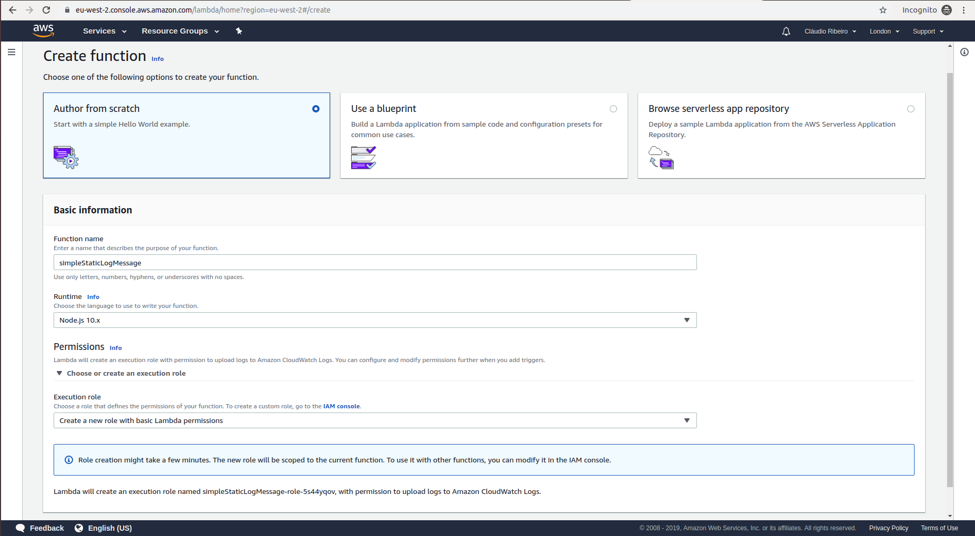Click the pin favorites icon in navbar
This screenshot has height=536, width=975.
[x=239, y=31]
